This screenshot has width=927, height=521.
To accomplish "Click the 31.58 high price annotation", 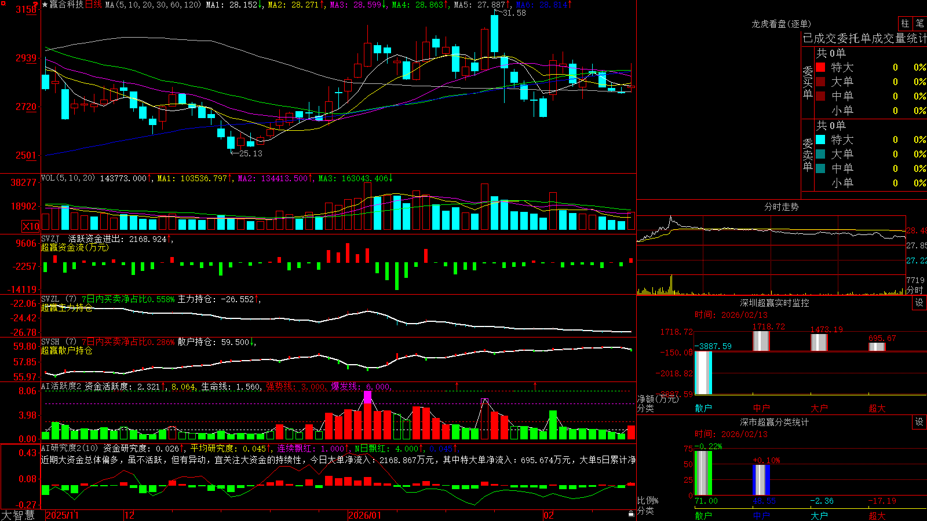I will (x=514, y=13).
